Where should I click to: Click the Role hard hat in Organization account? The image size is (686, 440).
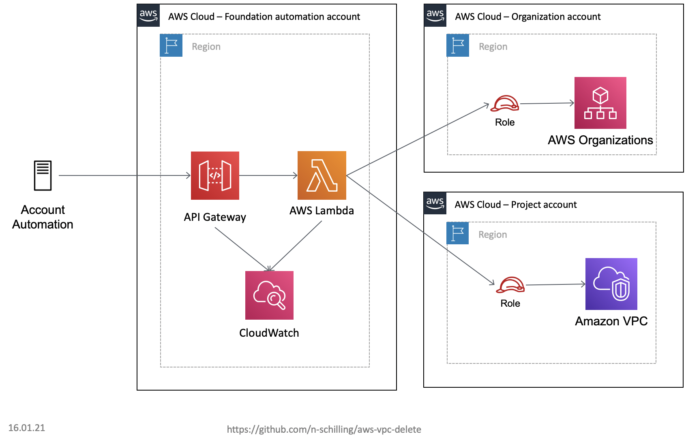(x=505, y=103)
